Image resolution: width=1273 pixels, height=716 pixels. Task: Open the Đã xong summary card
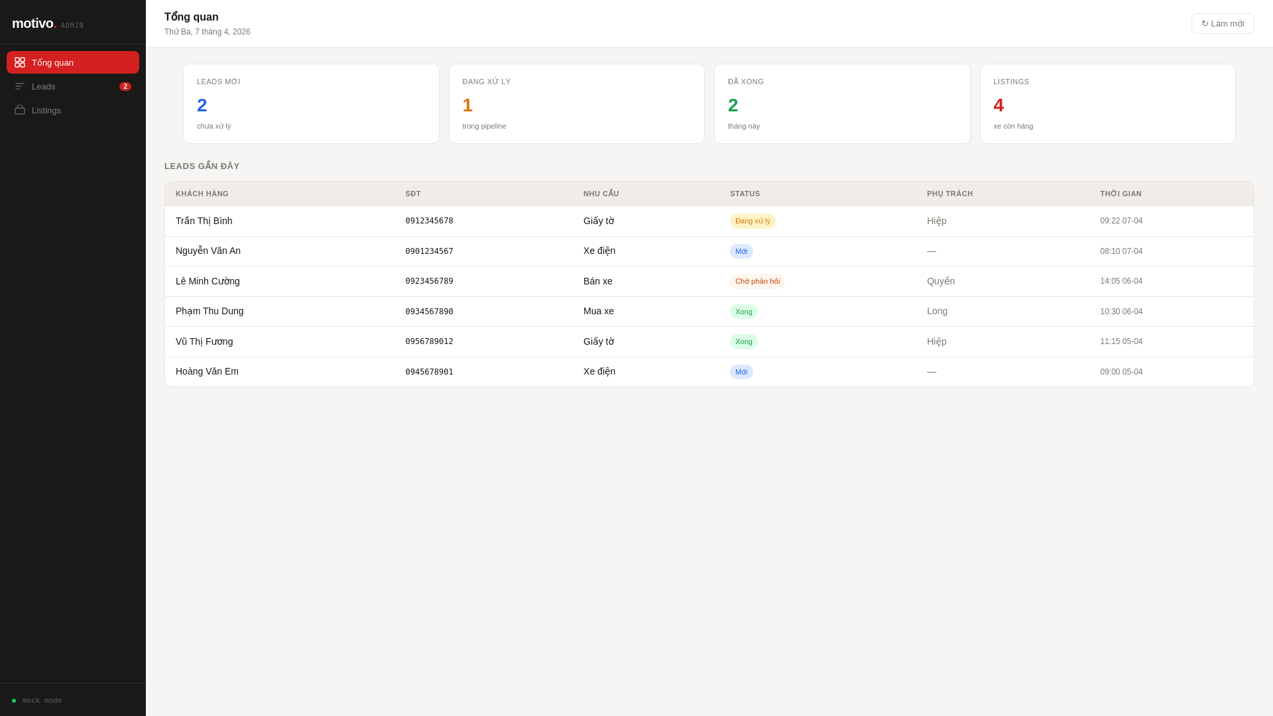pos(842,103)
